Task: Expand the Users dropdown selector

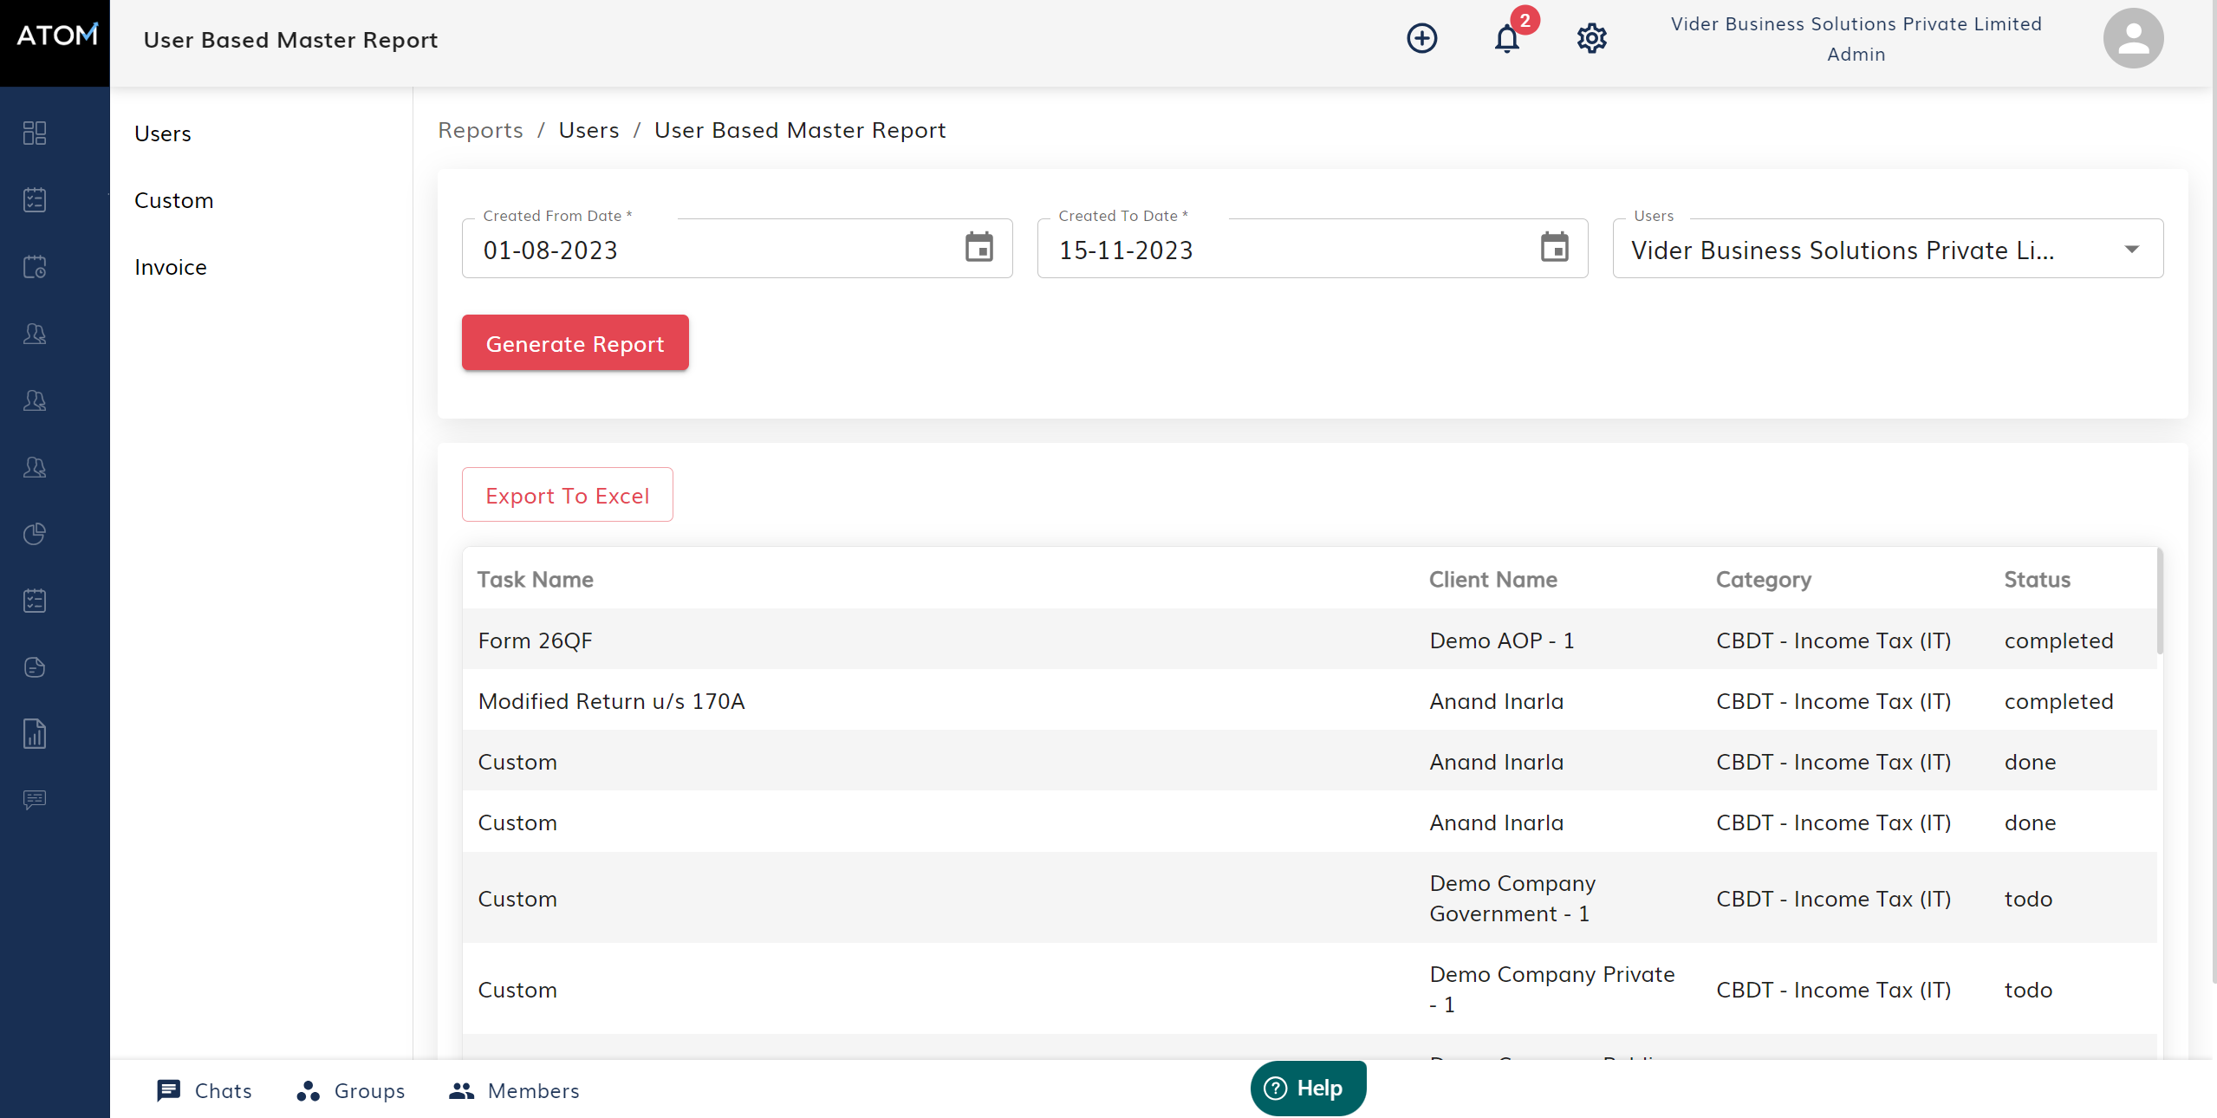Action: 2131,250
